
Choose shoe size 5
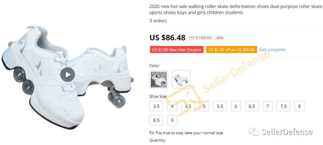[204, 106]
